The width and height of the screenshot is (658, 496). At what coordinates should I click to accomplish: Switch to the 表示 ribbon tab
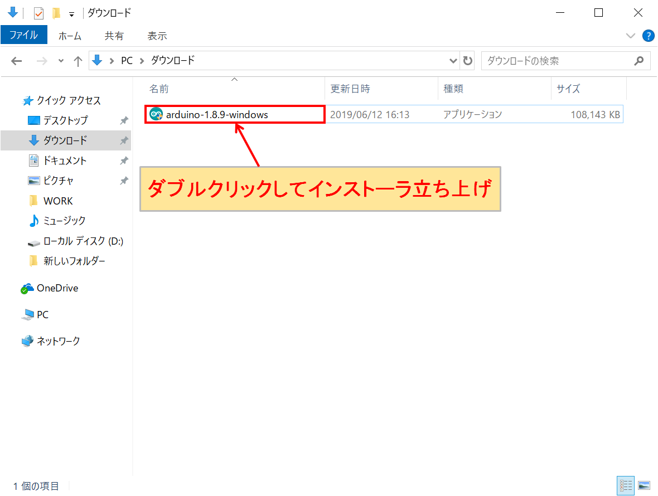[157, 36]
